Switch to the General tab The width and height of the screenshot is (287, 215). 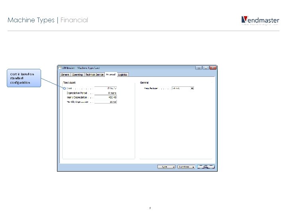65,74
